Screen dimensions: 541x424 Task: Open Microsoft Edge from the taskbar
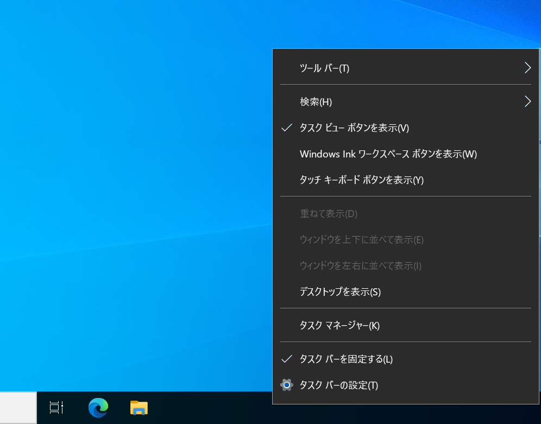[x=98, y=408]
